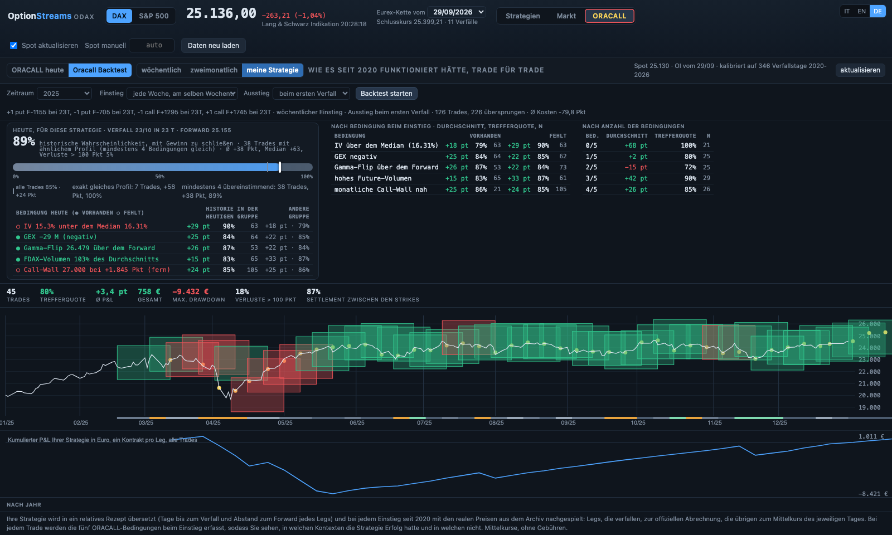
Task: Switch to Oracall Backtest view
Action: click(x=100, y=70)
